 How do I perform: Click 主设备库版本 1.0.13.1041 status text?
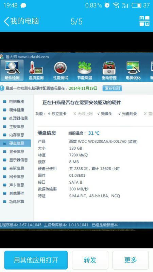[x=66, y=225]
